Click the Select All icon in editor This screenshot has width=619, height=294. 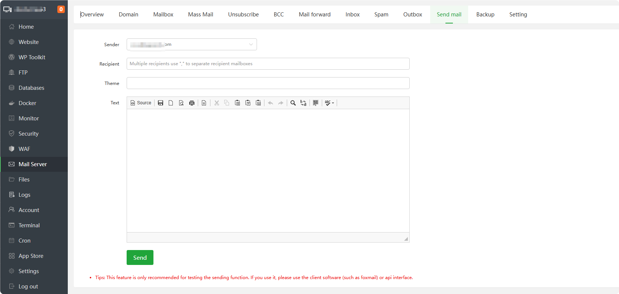click(316, 103)
